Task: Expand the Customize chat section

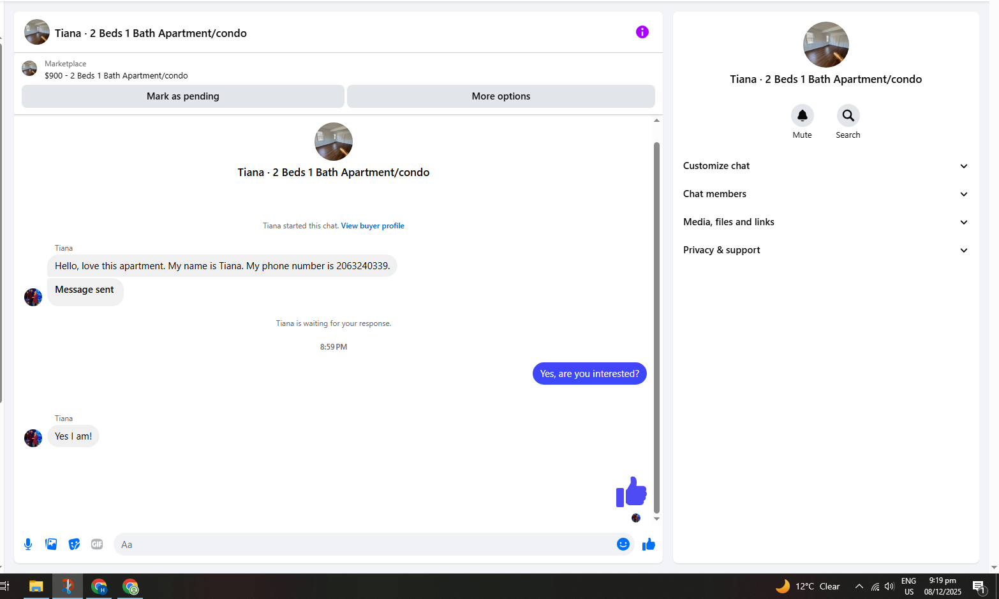Action: point(825,166)
